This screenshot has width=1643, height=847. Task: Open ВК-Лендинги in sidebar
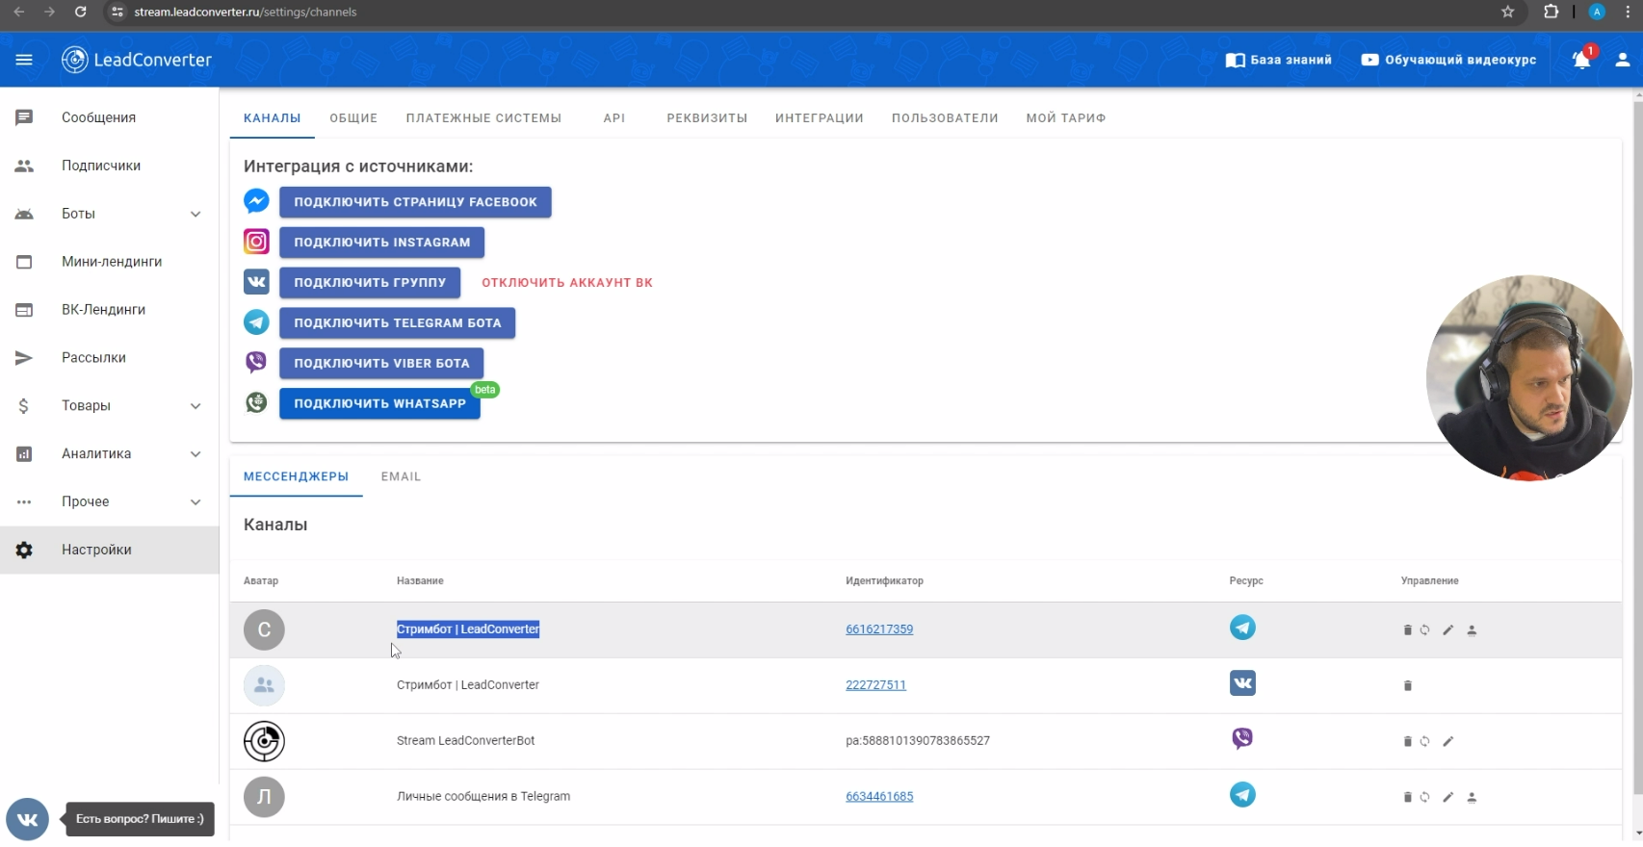[x=109, y=310]
